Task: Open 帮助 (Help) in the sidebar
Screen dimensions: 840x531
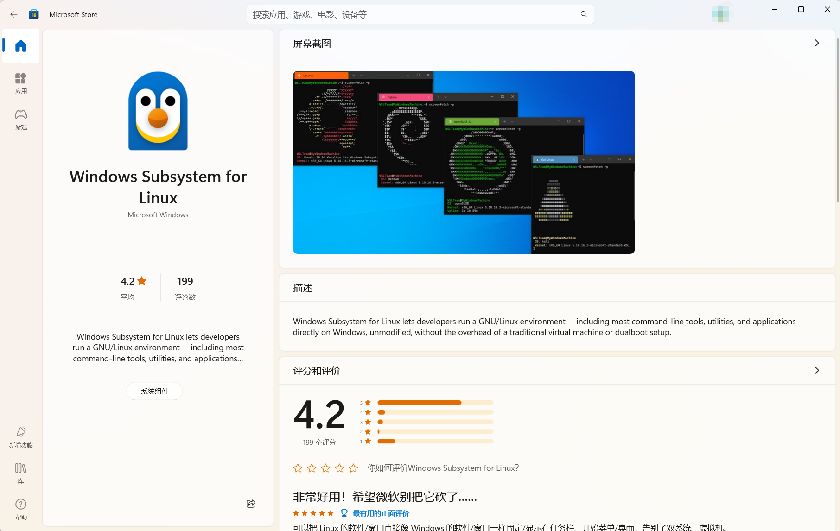Action: tap(21, 509)
